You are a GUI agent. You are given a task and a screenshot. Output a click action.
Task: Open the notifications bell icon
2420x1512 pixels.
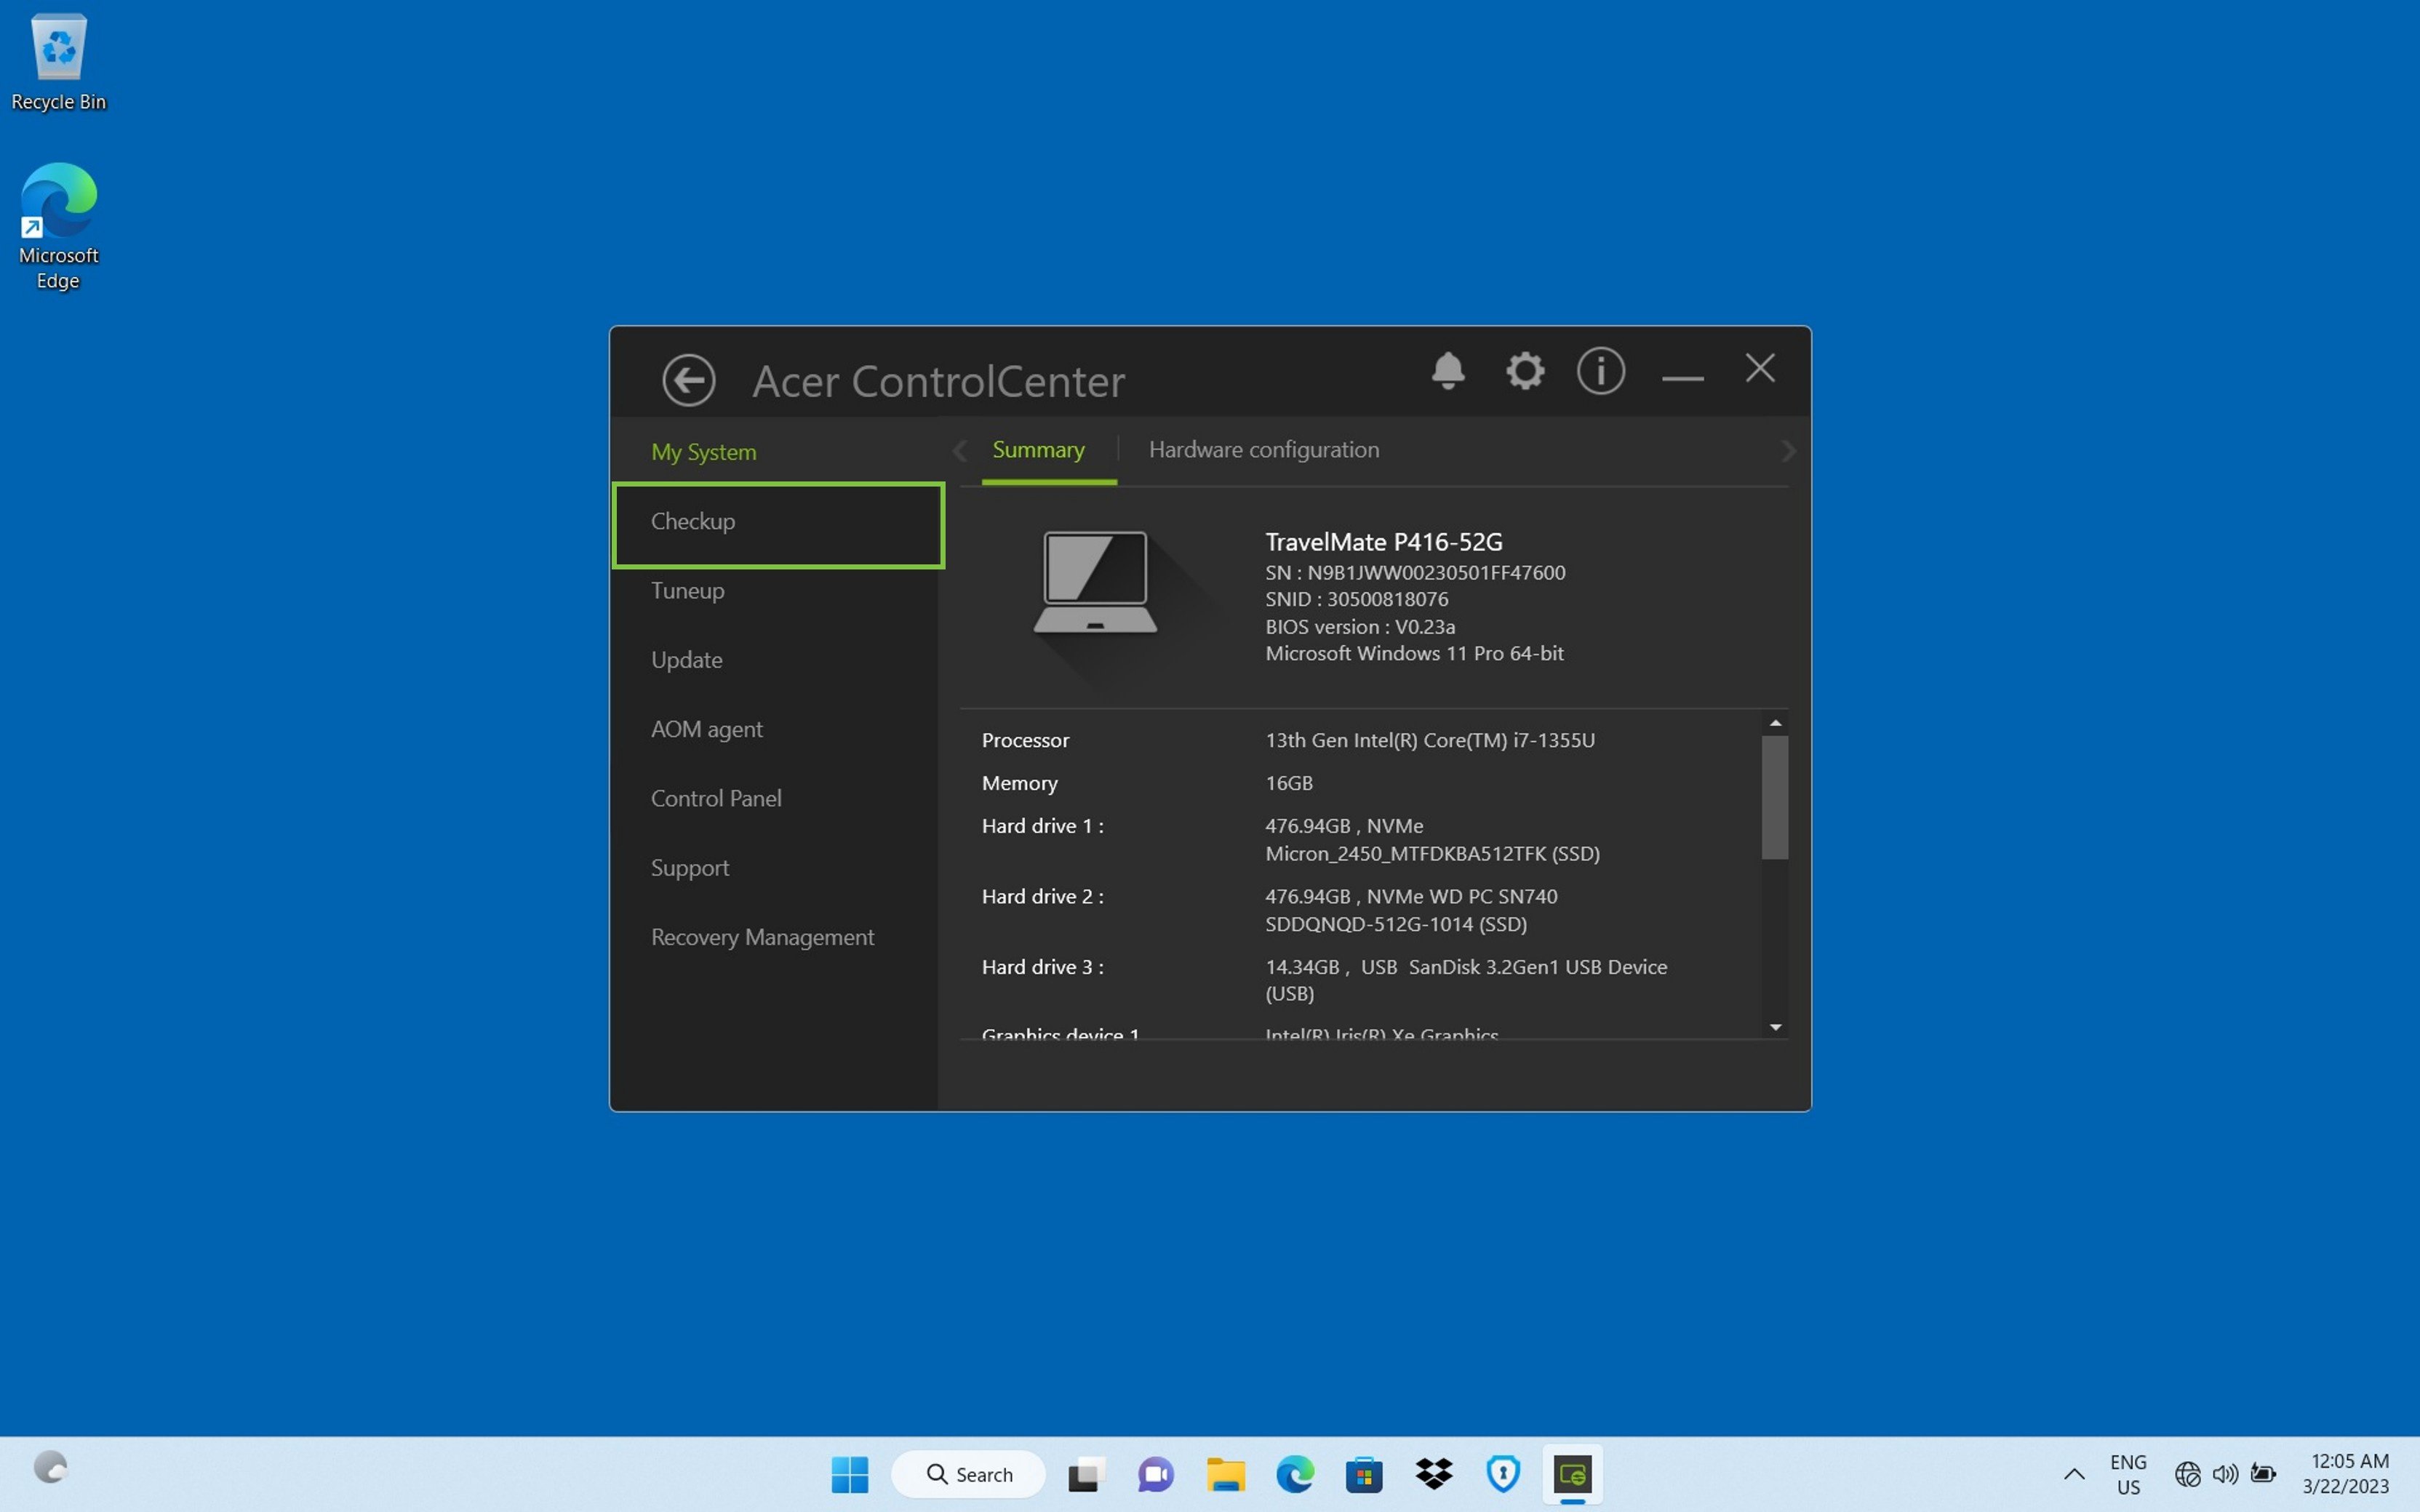point(1447,371)
